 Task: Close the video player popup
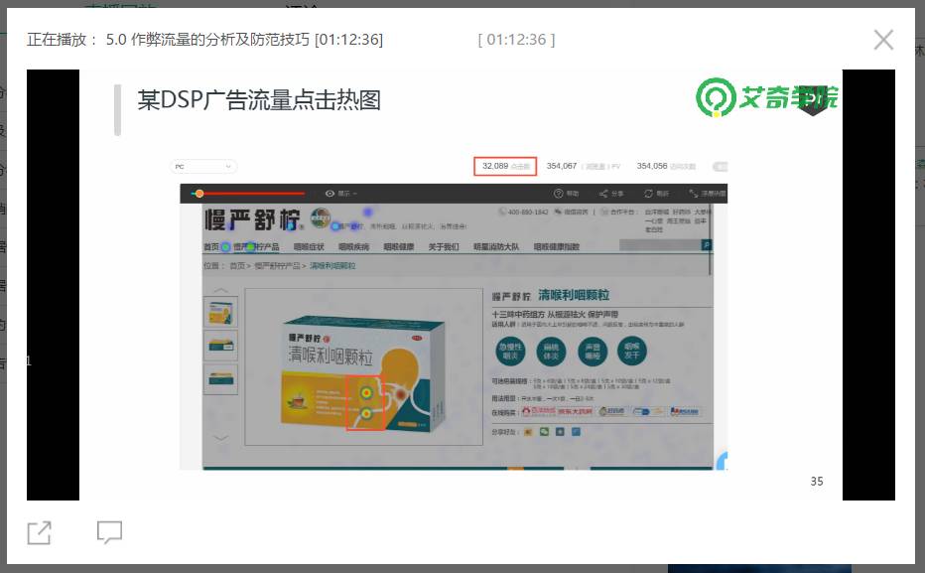pos(883,40)
